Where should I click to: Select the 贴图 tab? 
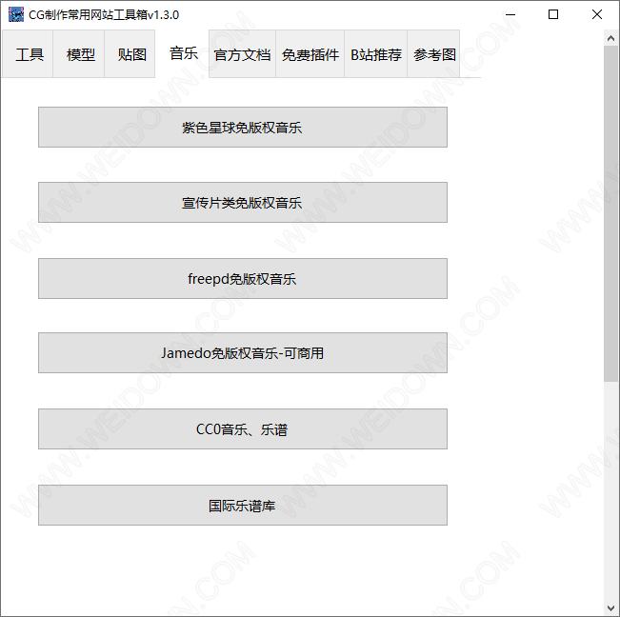coord(130,53)
